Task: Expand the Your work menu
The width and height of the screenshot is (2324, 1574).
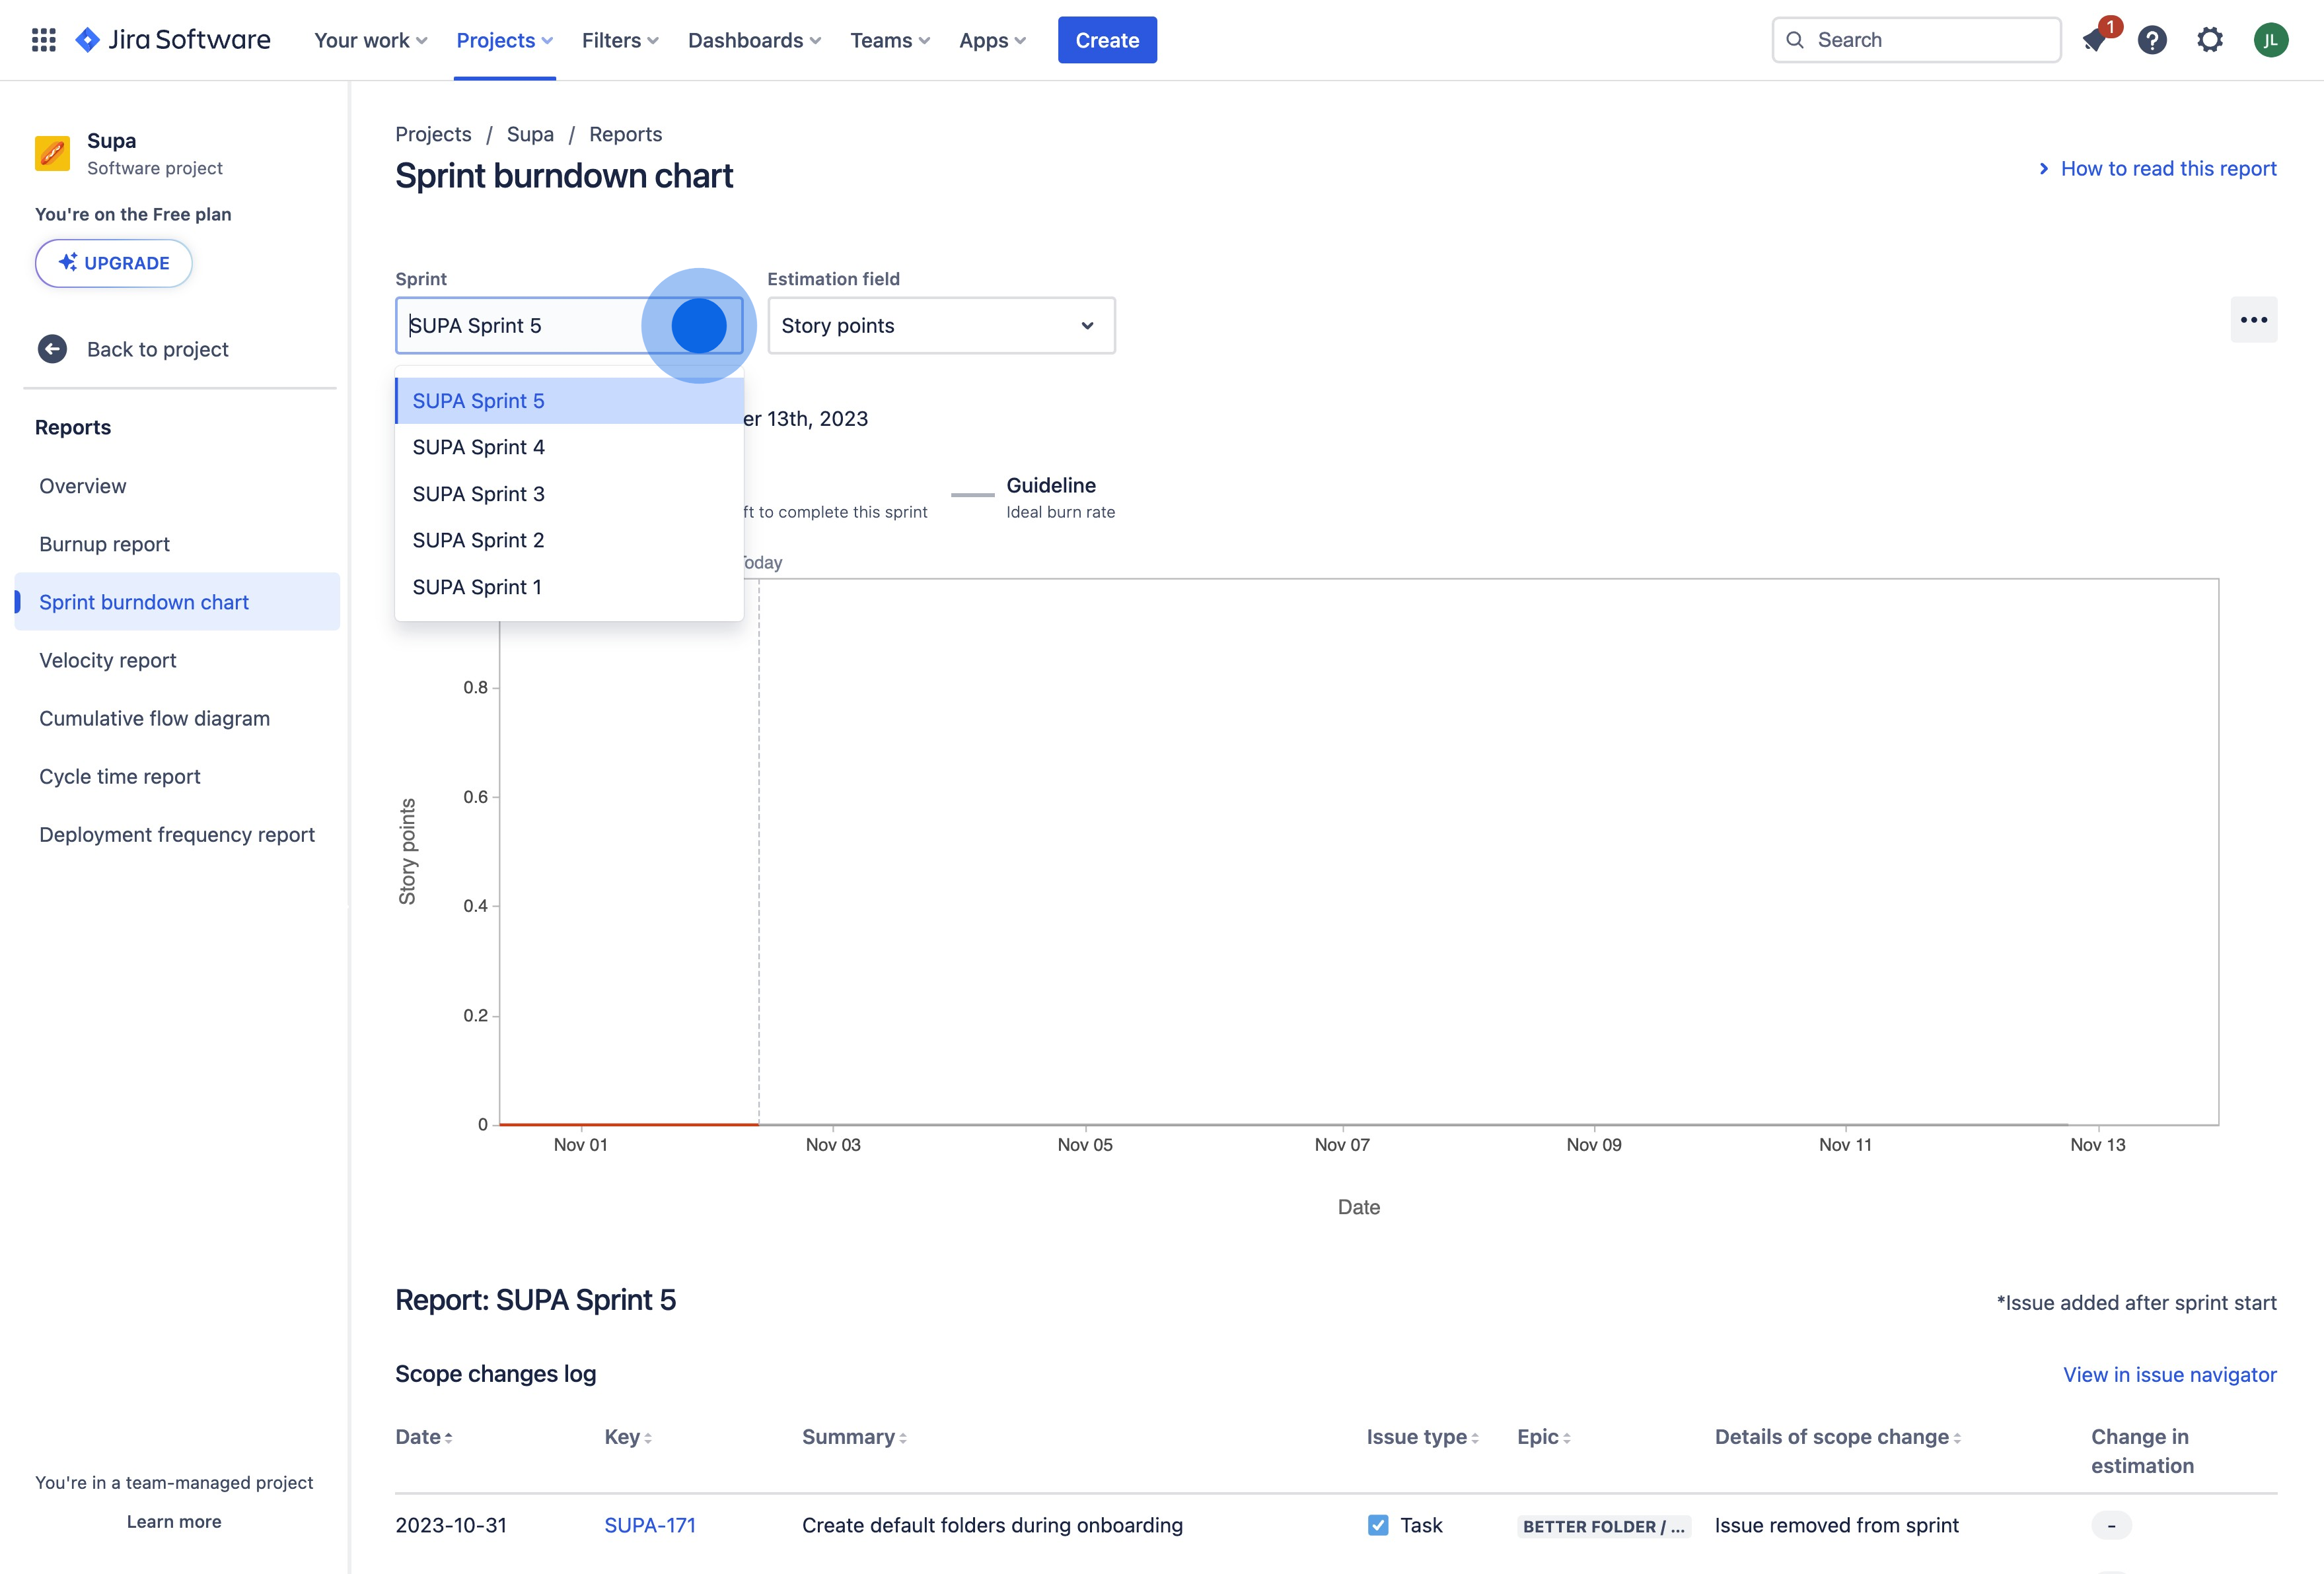Action: (x=370, y=40)
